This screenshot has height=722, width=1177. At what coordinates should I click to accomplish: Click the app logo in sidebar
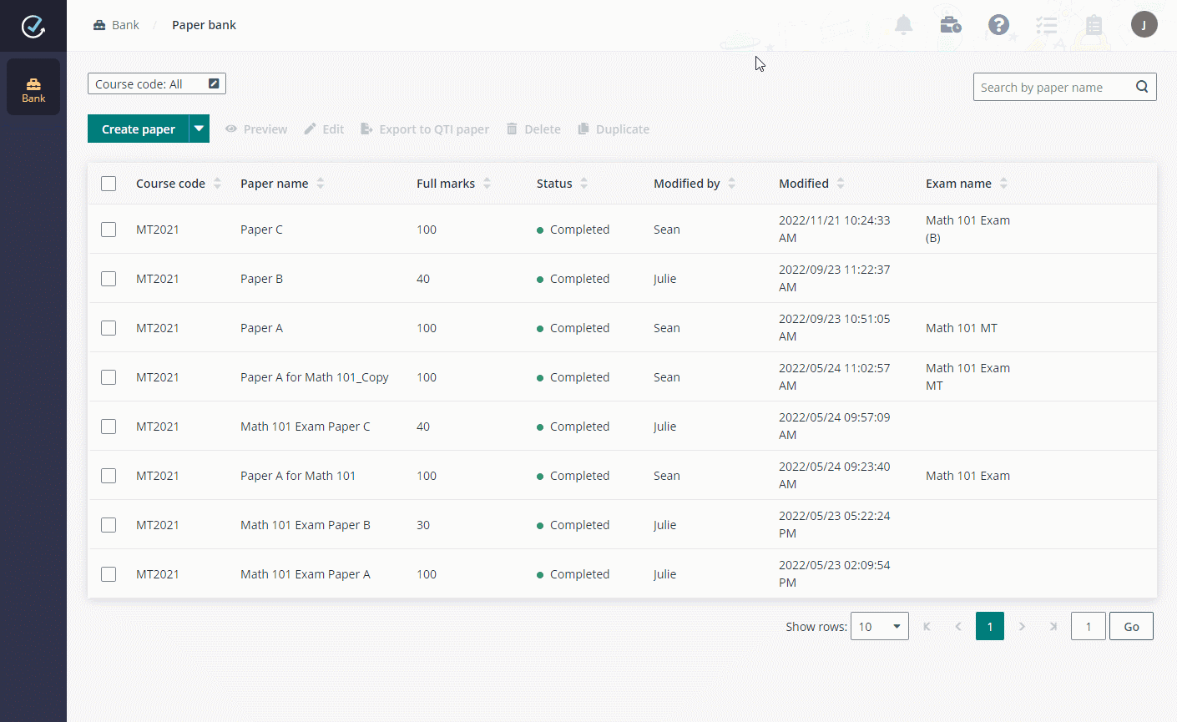coord(33,26)
